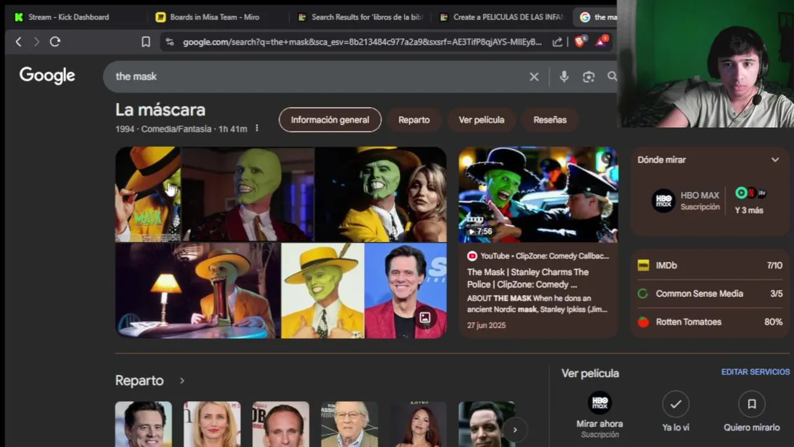Clear the search box with the X
The height and width of the screenshot is (447, 794).
point(534,76)
